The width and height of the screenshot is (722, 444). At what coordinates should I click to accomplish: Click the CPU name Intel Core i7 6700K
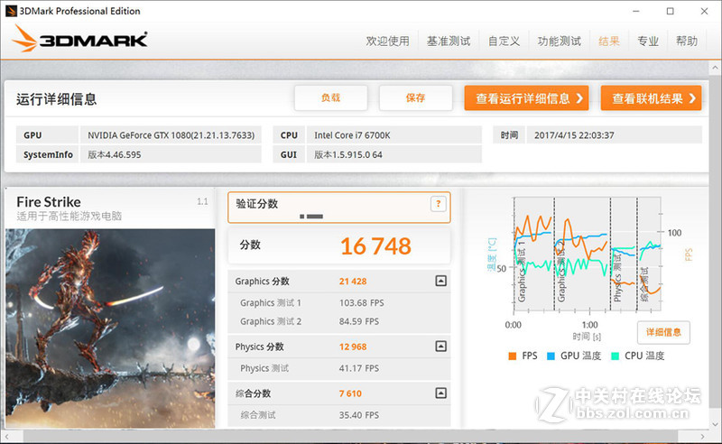352,135
